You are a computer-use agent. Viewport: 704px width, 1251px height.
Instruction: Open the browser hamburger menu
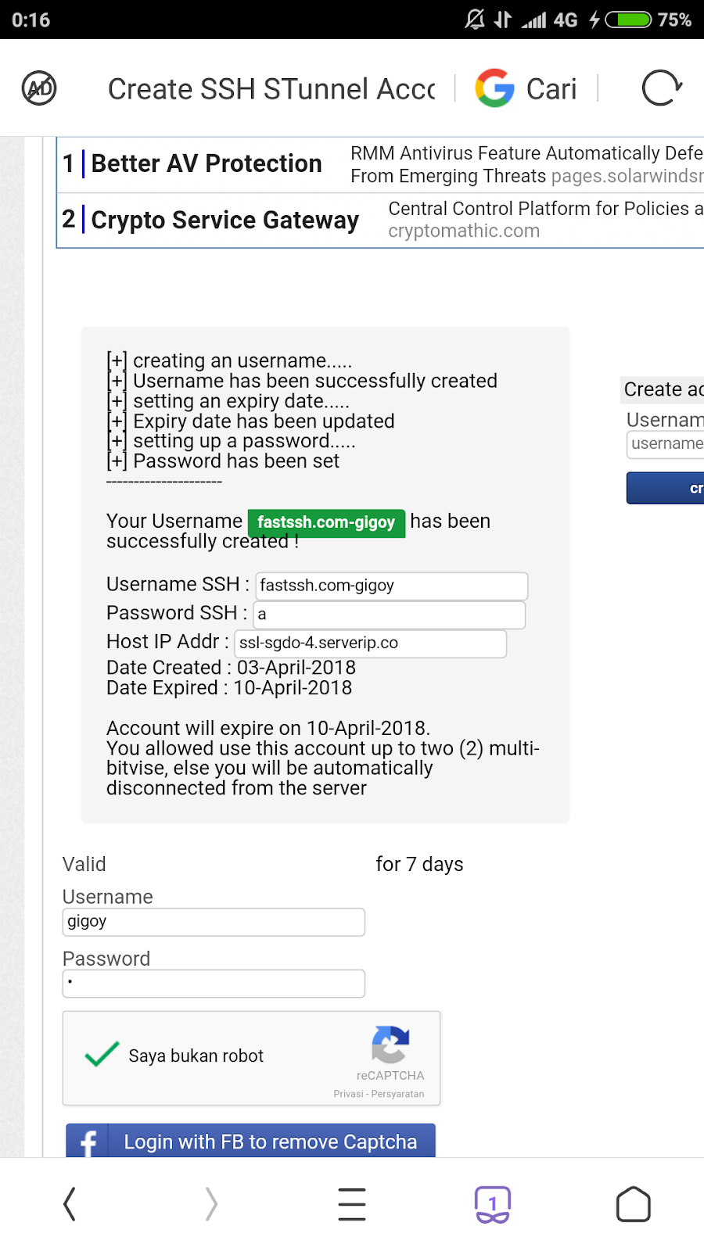tap(352, 1203)
